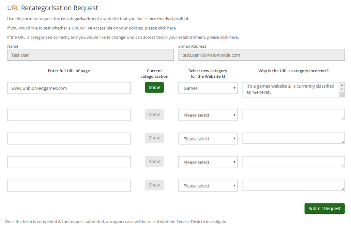Viewport: 351px width, 229px height.
Task: Click 'here' to change who can access the URL
Action: [x=233, y=37]
